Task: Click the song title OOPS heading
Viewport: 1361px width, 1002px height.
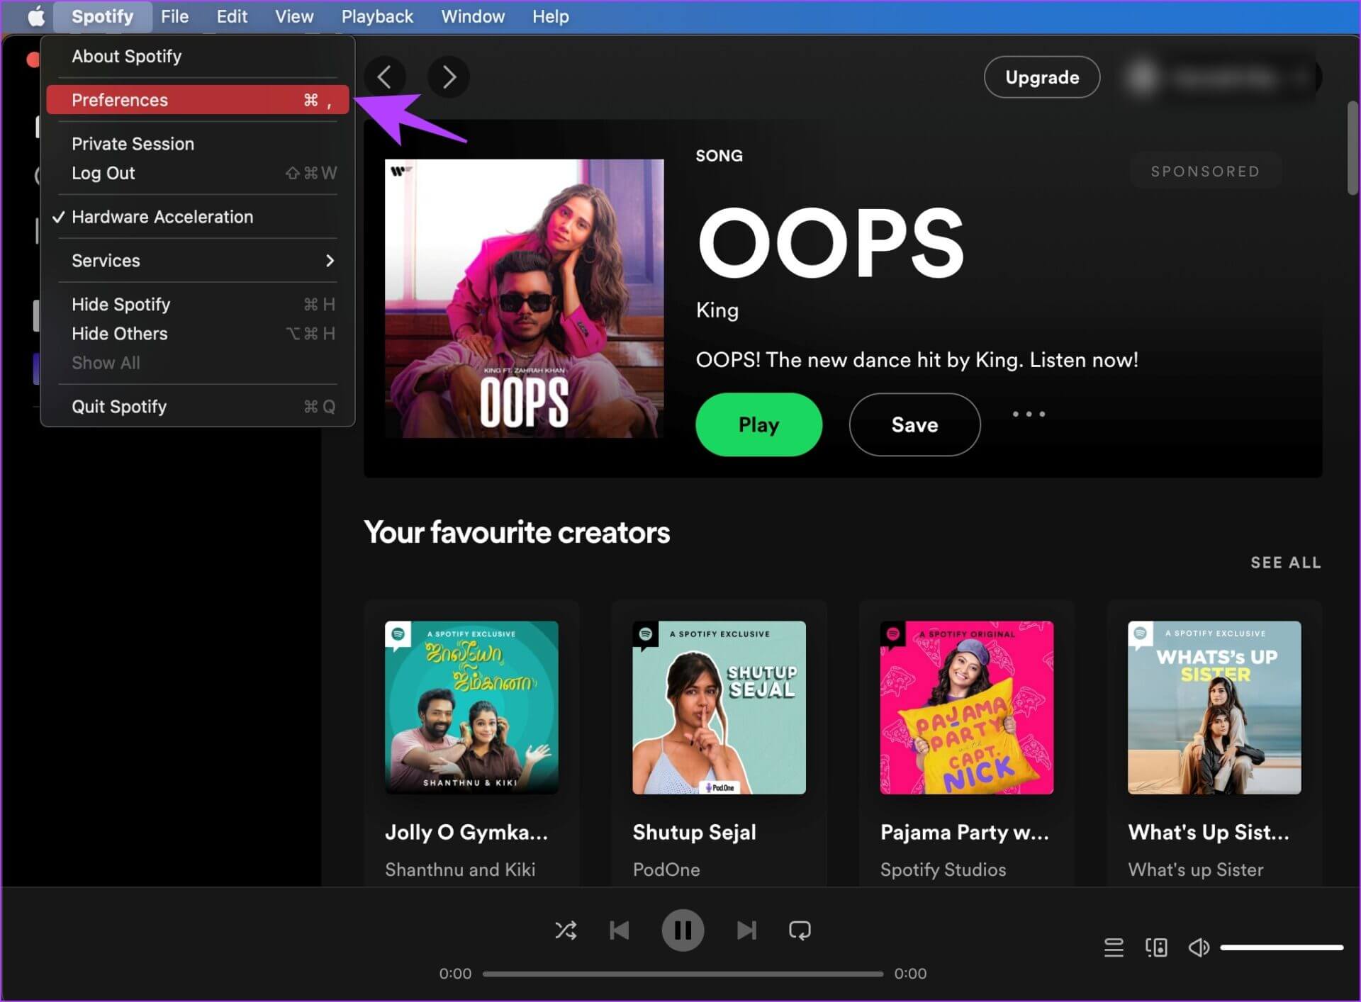Action: (830, 243)
